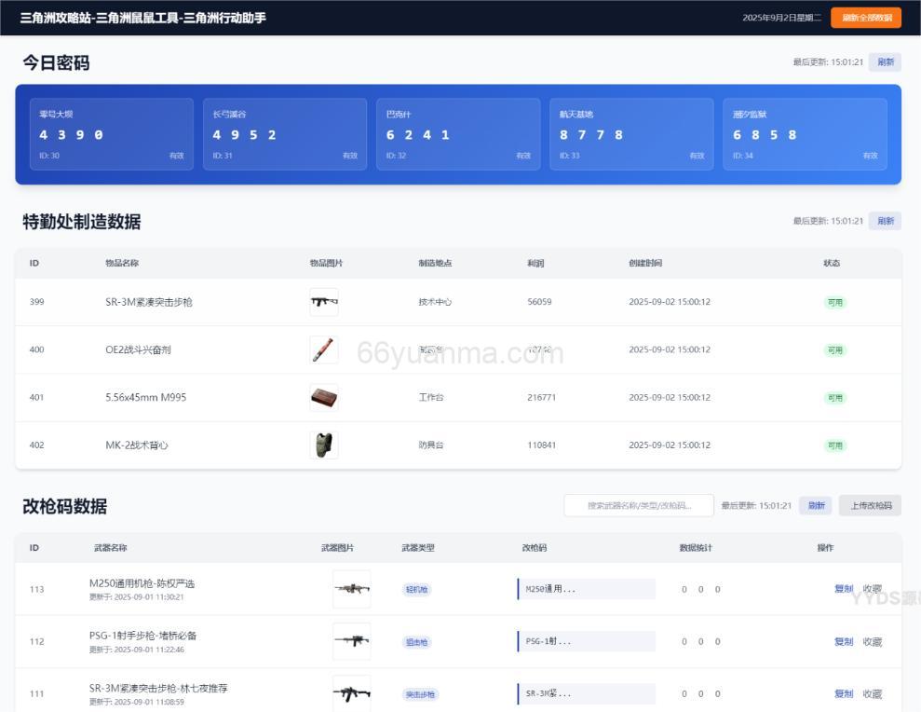
Task: Open the 5.56x45mm M995 ammo image
Action: [x=323, y=398]
